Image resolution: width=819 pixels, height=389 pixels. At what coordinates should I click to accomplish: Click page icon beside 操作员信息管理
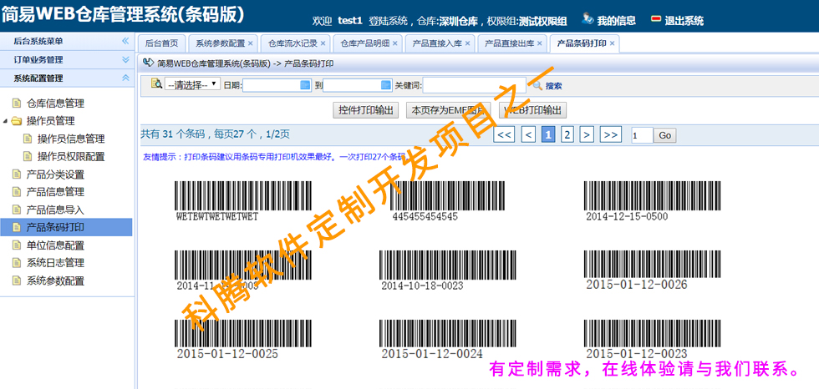[x=28, y=139]
